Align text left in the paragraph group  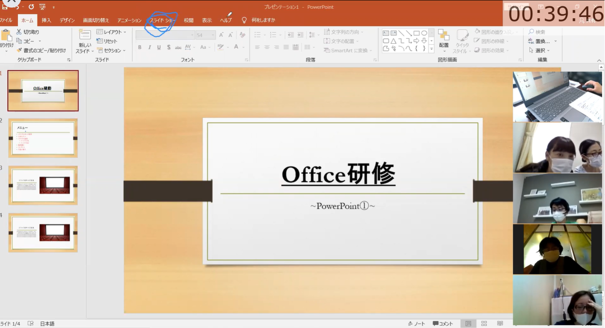(257, 47)
